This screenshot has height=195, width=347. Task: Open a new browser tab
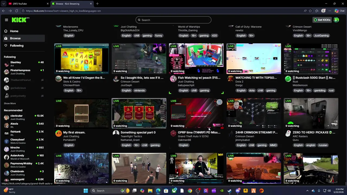coord(97,4)
